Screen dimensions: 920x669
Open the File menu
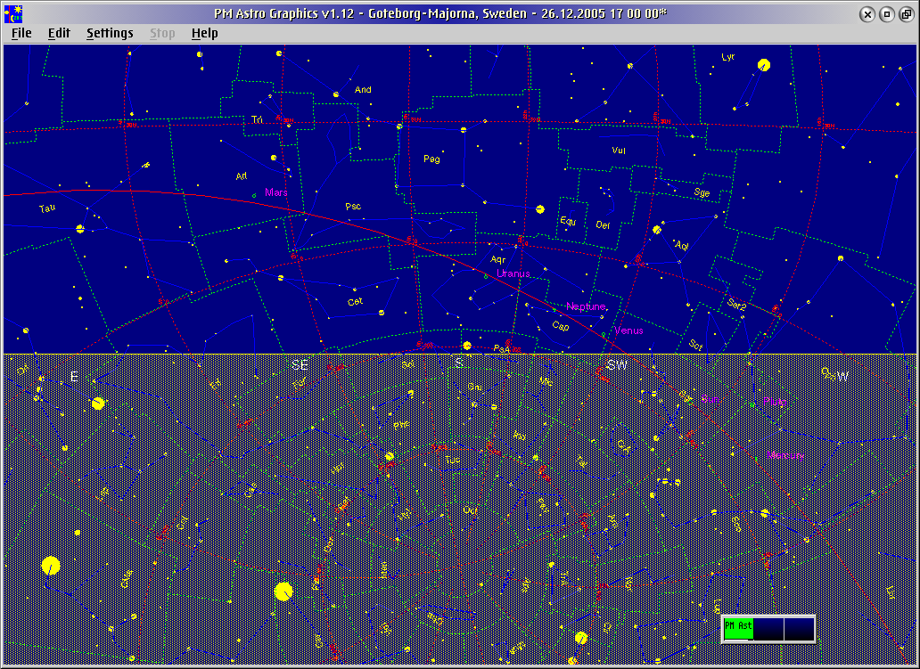(x=21, y=34)
